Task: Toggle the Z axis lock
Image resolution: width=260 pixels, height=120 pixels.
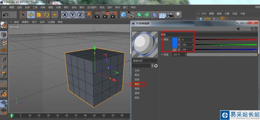Action: (x=80, y=15)
